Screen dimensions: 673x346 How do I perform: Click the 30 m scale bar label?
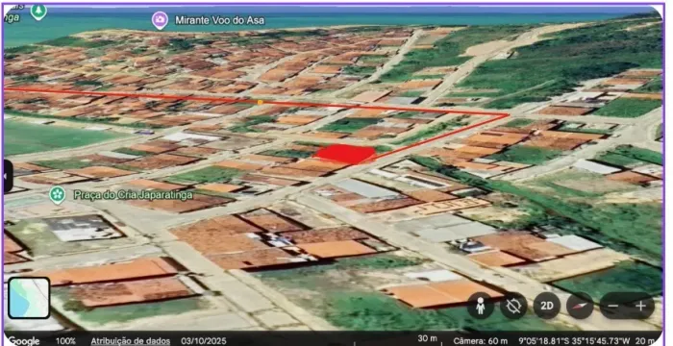428,338
